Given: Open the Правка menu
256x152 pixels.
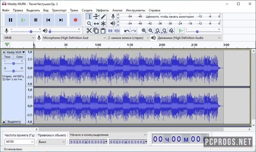Looking at the screenshot, I should [x=18, y=10].
